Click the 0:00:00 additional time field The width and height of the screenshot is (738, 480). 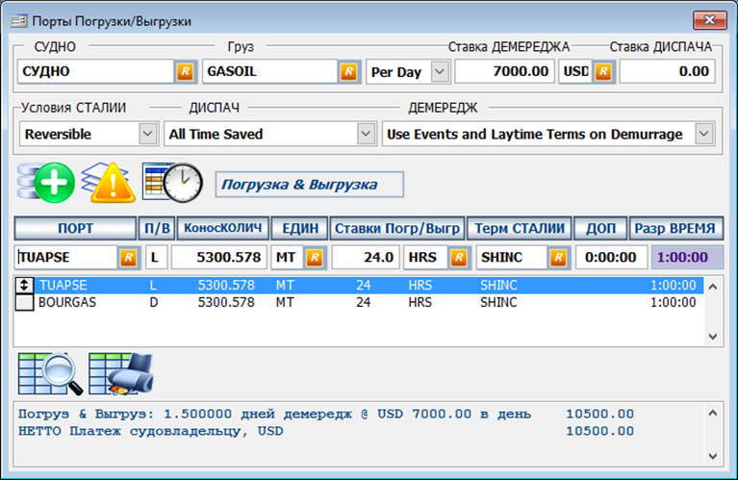click(611, 258)
